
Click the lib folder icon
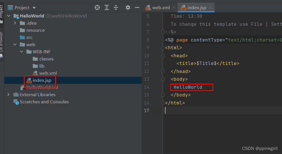click(35, 66)
